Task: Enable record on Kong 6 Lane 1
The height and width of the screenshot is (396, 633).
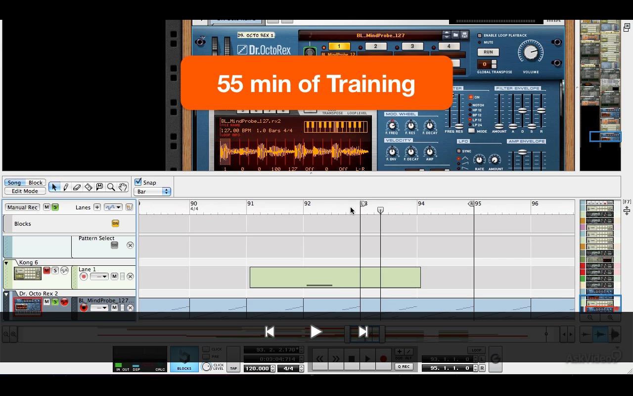Action: (x=84, y=276)
